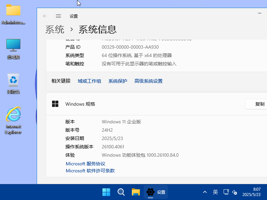267x200 pixels.
Task: Minimize the Settings window
Action: (x=260, y=13)
